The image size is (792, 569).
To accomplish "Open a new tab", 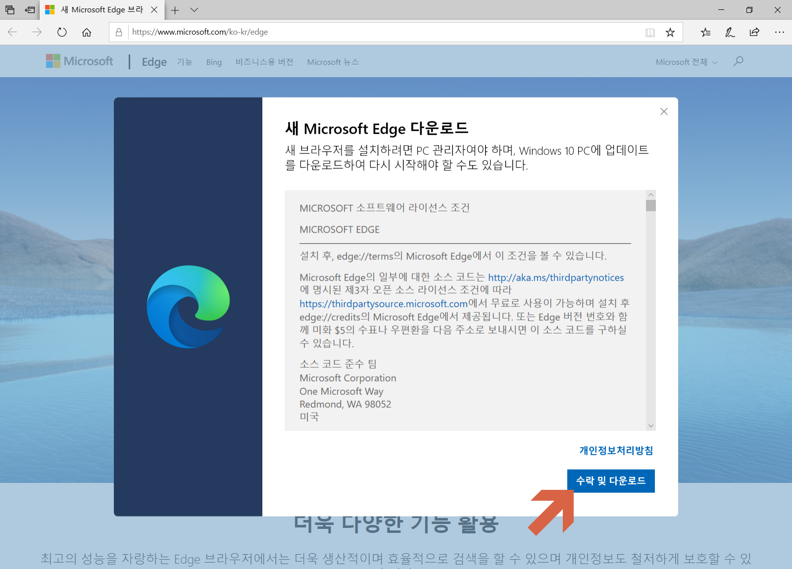I will (x=175, y=10).
